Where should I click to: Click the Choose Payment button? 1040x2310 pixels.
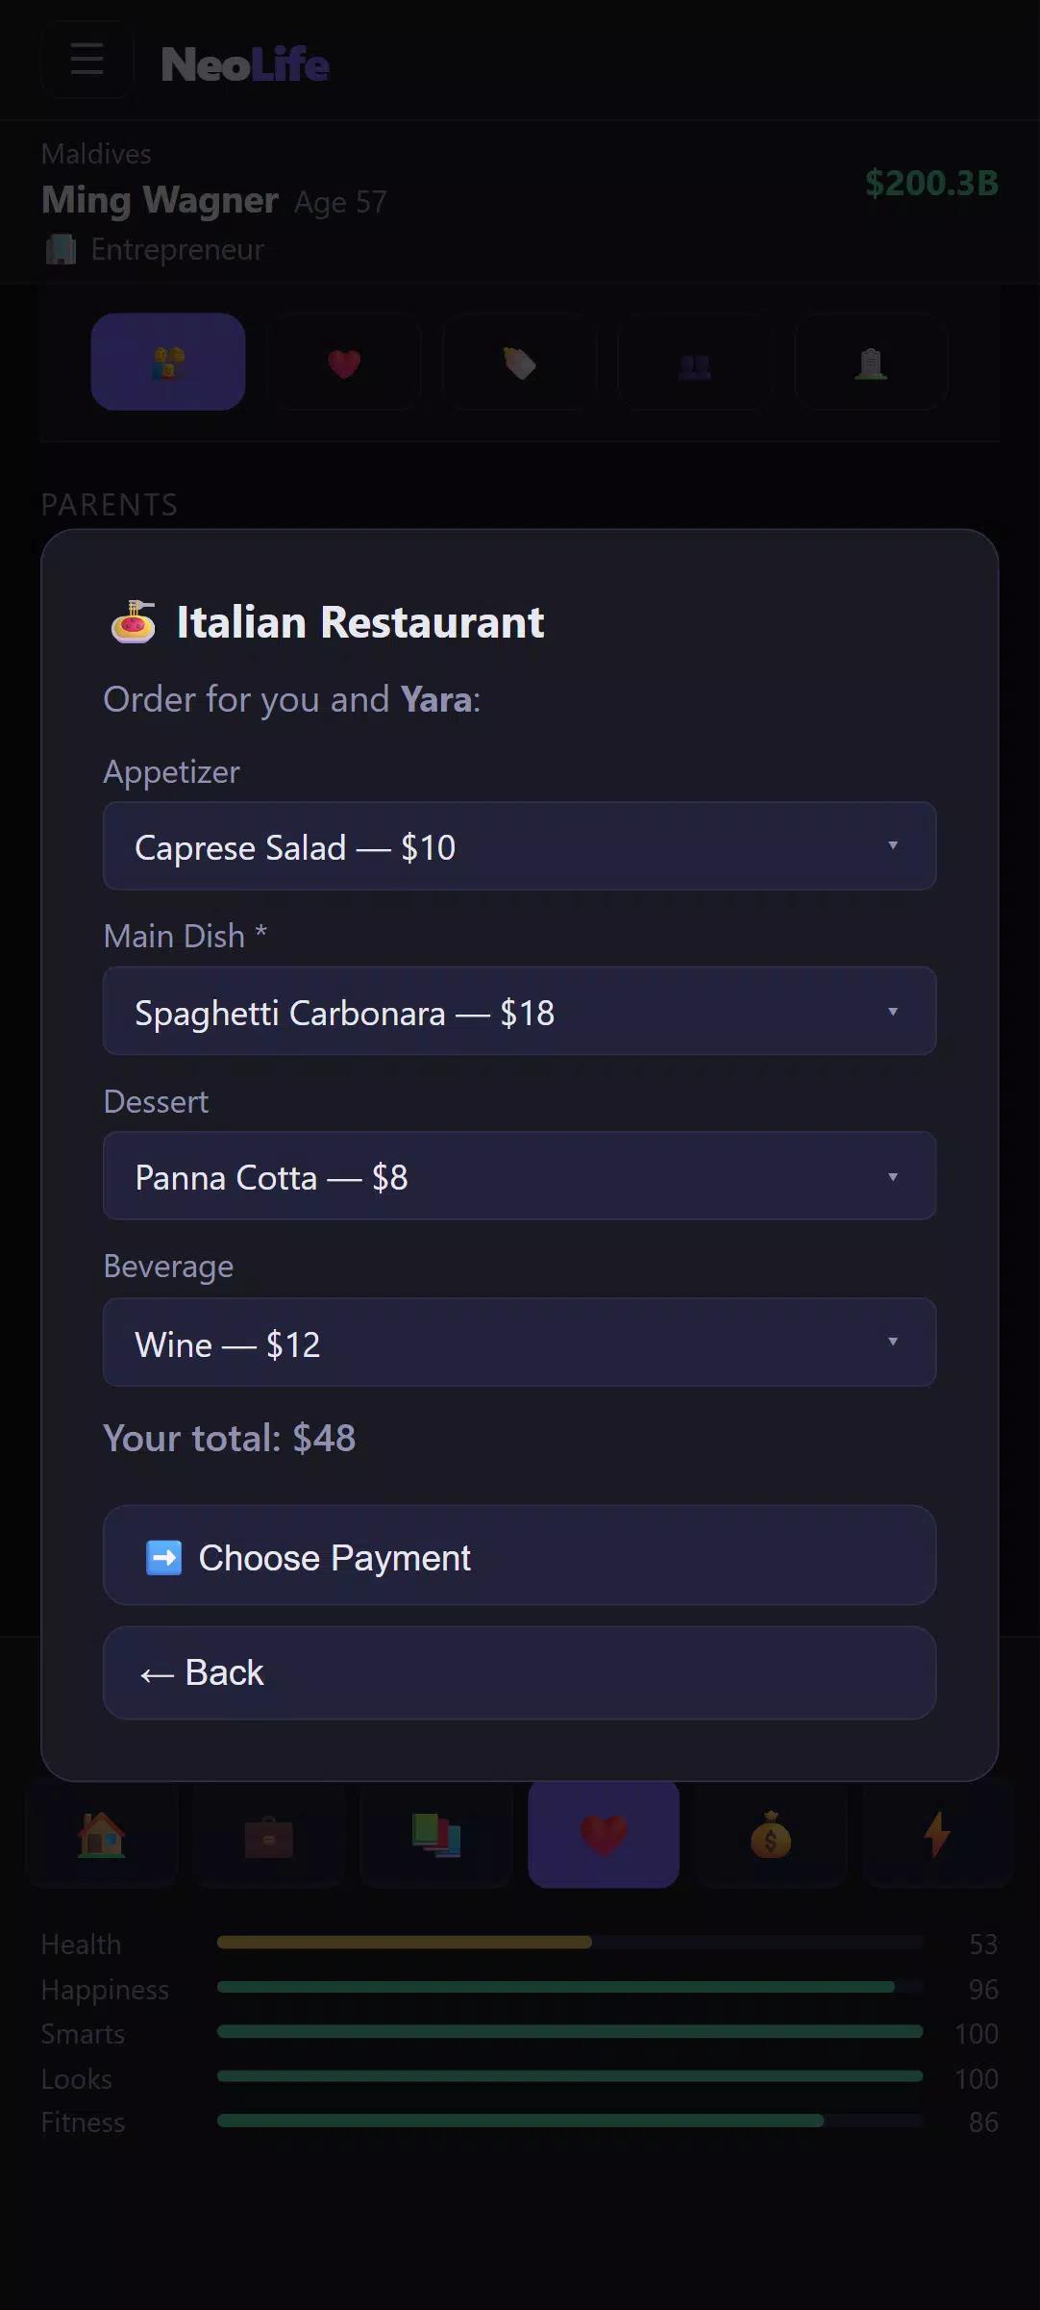click(x=520, y=1556)
